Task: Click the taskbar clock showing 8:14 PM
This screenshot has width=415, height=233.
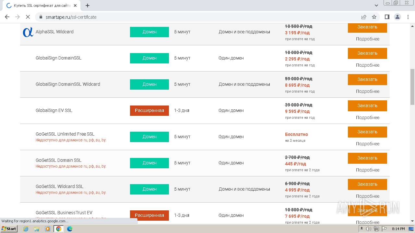Action: 398,229
